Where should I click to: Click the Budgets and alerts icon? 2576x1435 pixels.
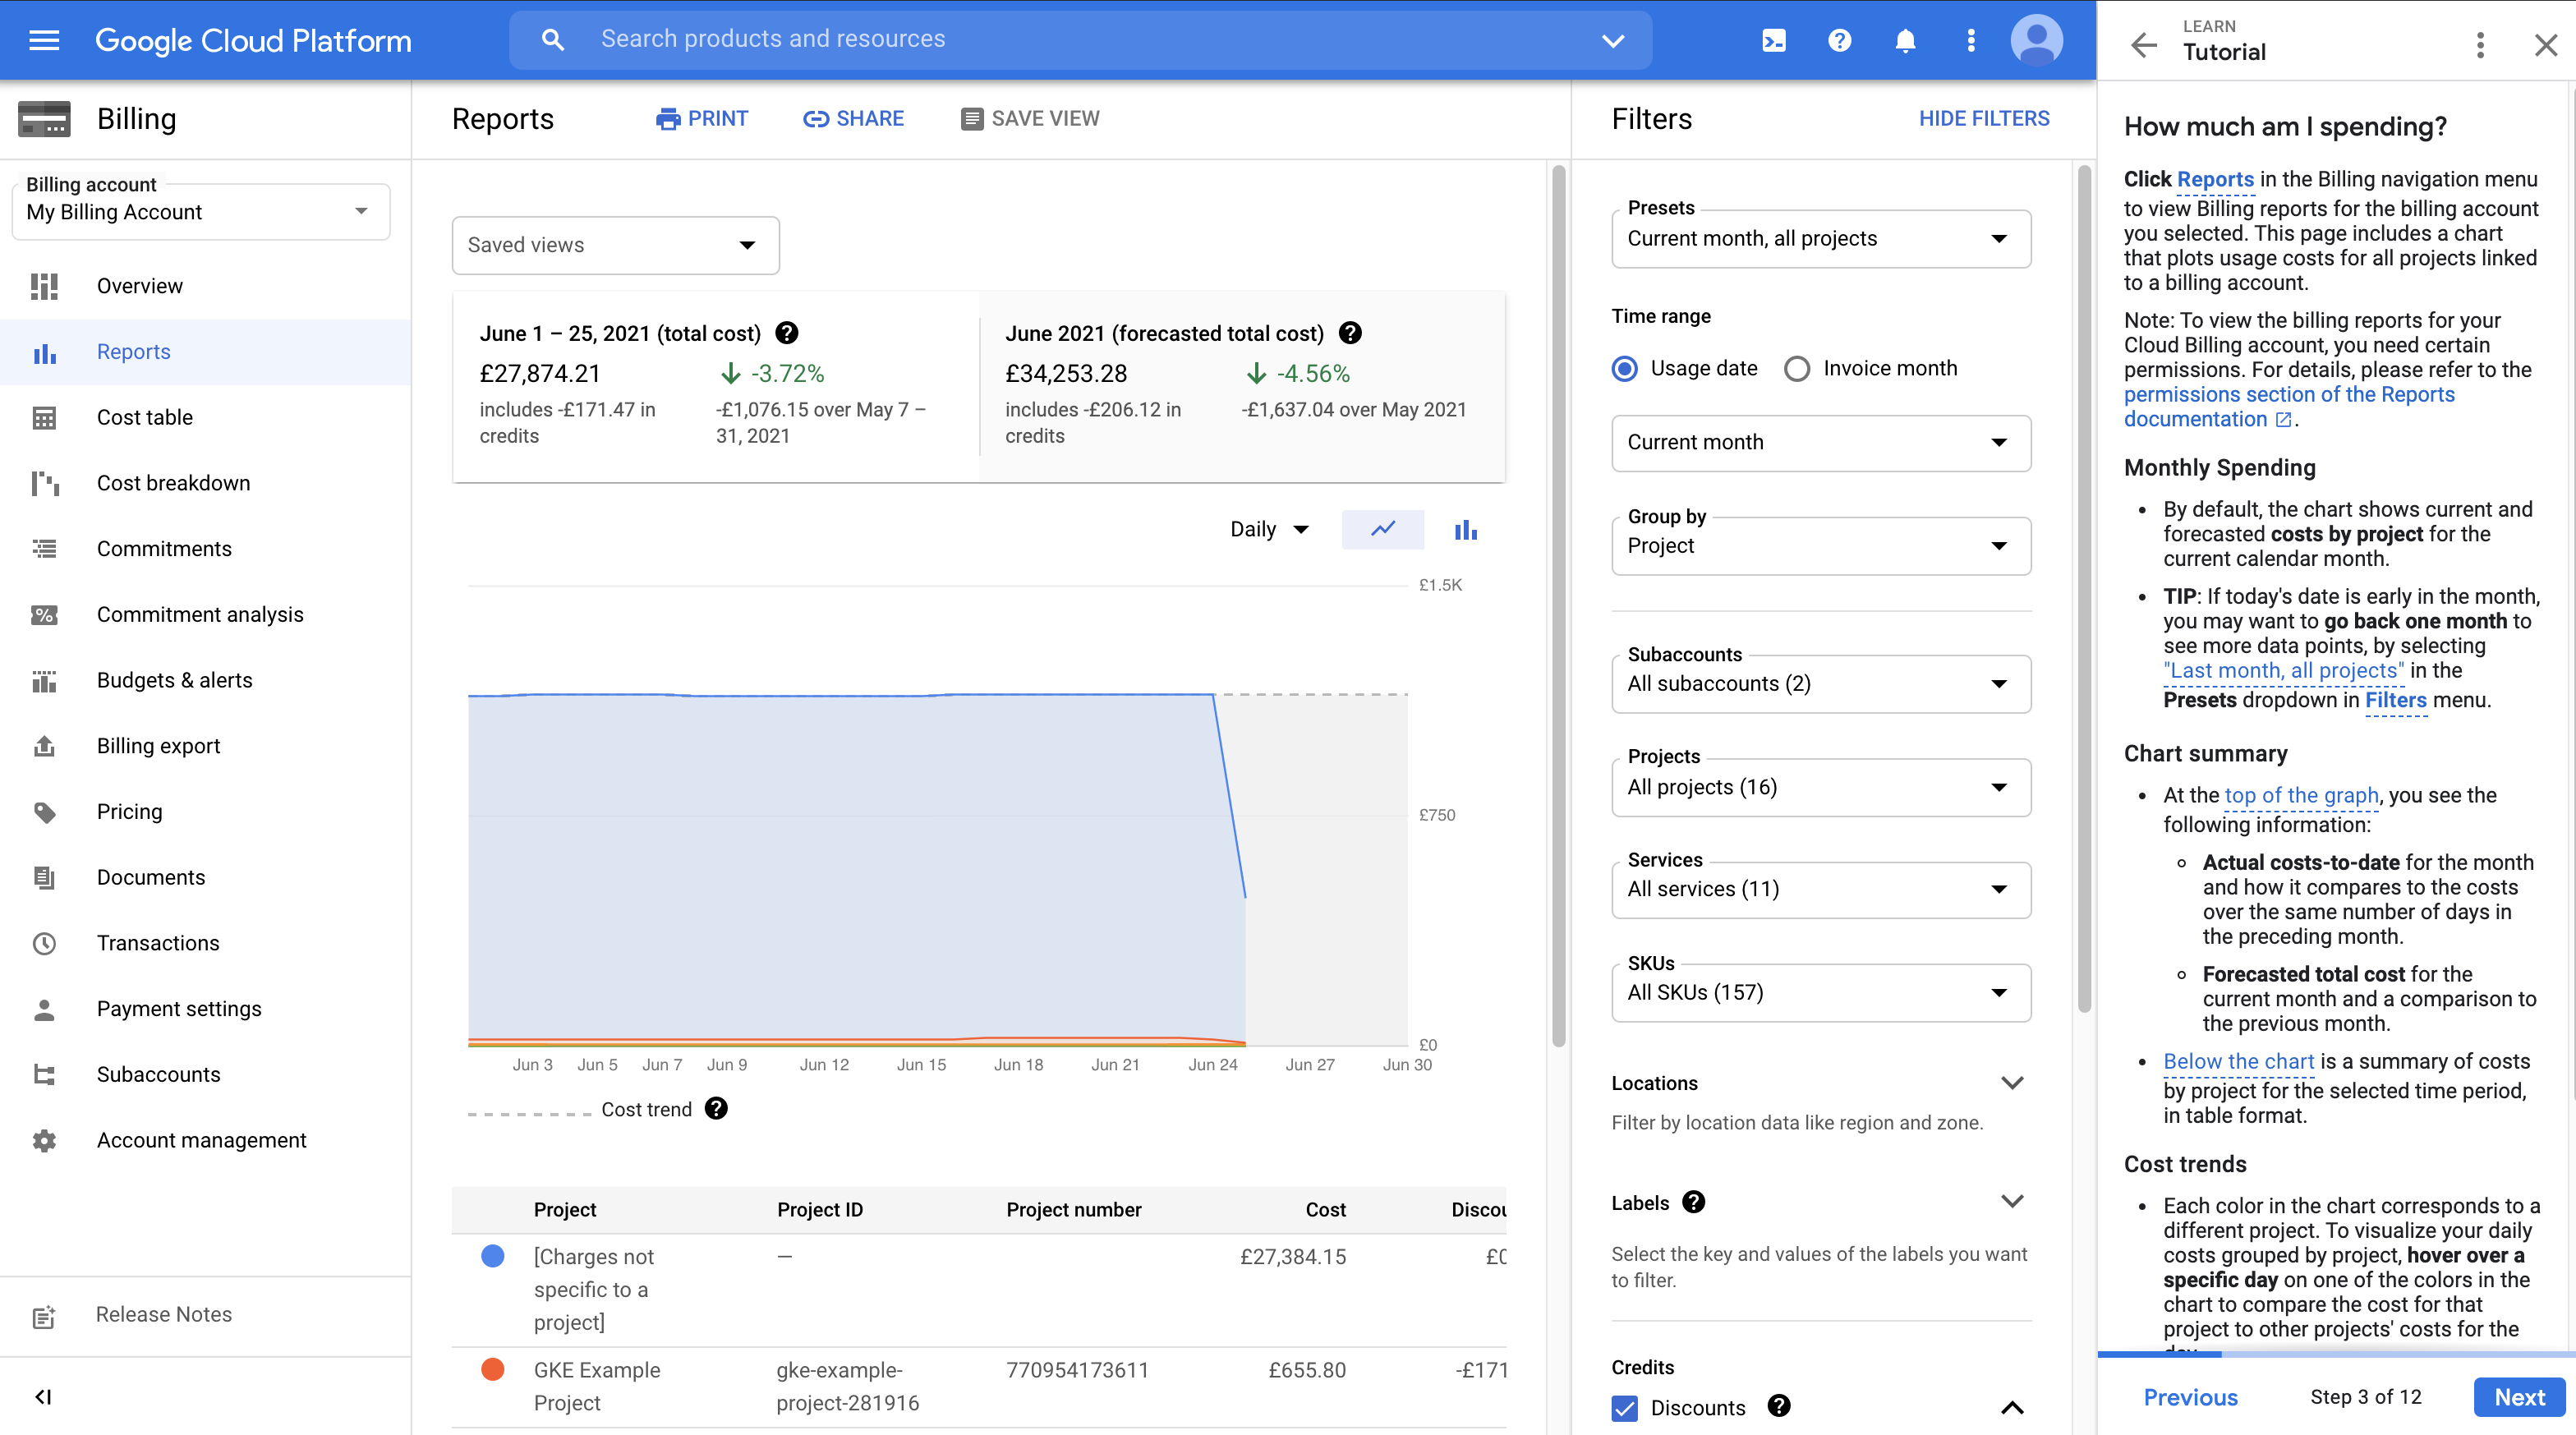pyautogui.click(x=43, y=678)
